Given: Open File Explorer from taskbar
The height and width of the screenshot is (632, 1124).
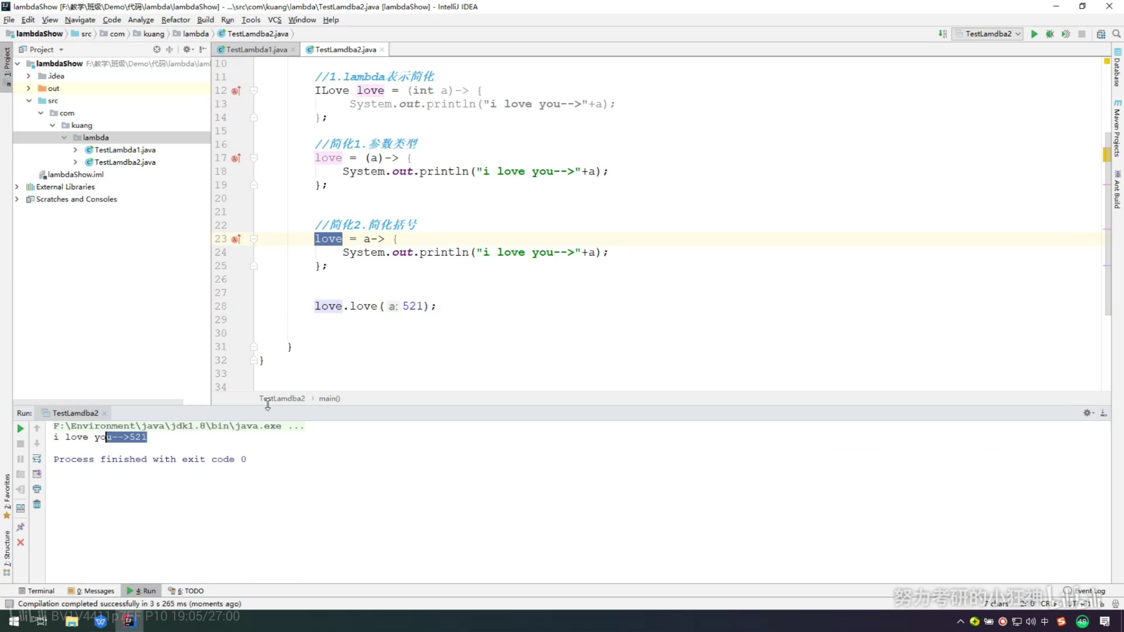Looking at the screenshot, I should click(71, 622).
